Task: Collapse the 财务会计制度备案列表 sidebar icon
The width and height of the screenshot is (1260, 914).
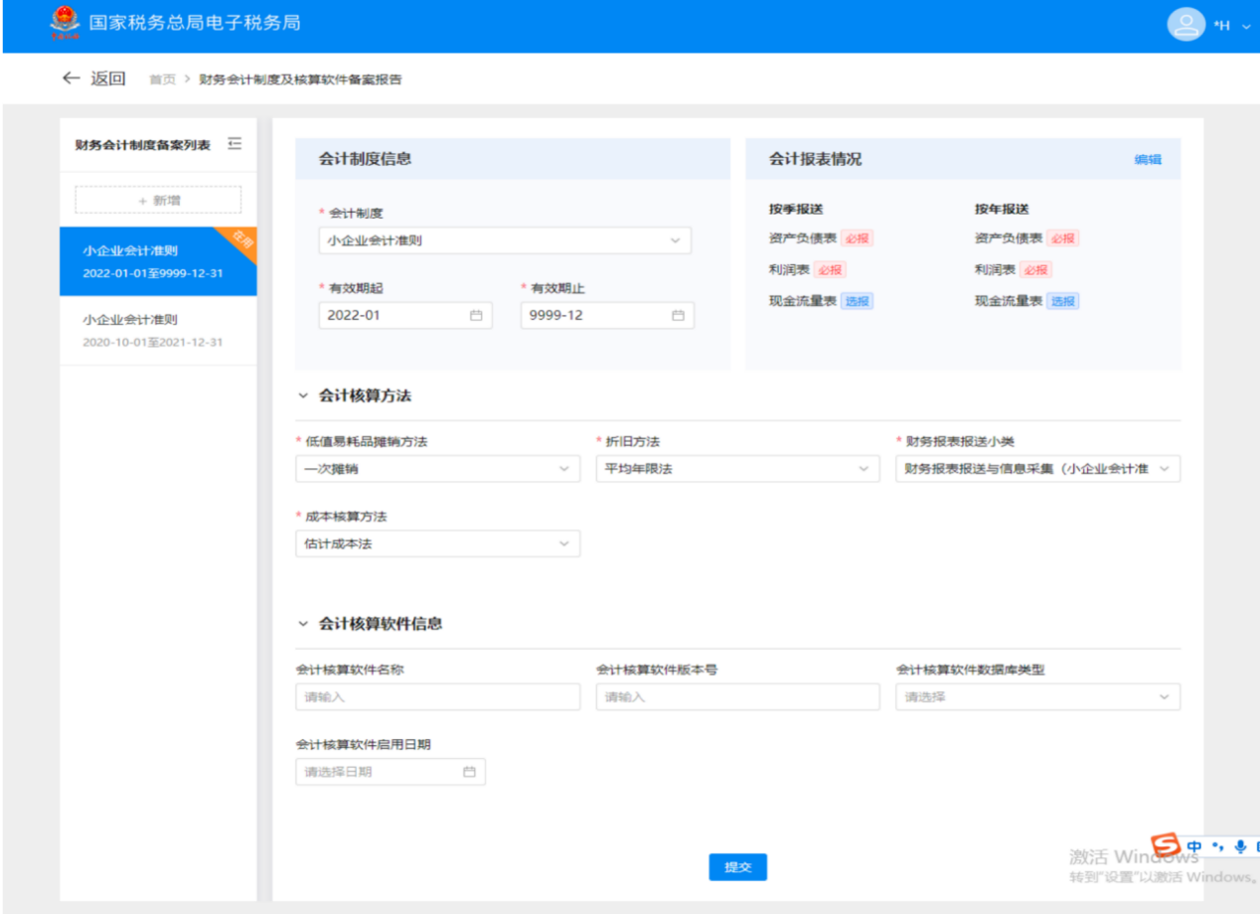Action: [235, 144]
